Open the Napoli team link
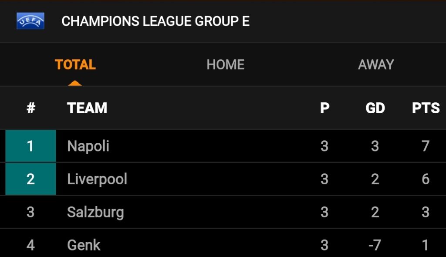 point(88,146)
